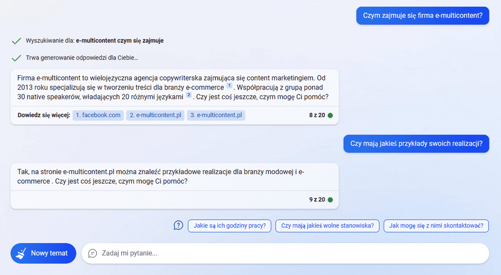Click the checkmark beside 'Wyszukiwanie dla'
501x275 pixels.
(x=17, y=41)
